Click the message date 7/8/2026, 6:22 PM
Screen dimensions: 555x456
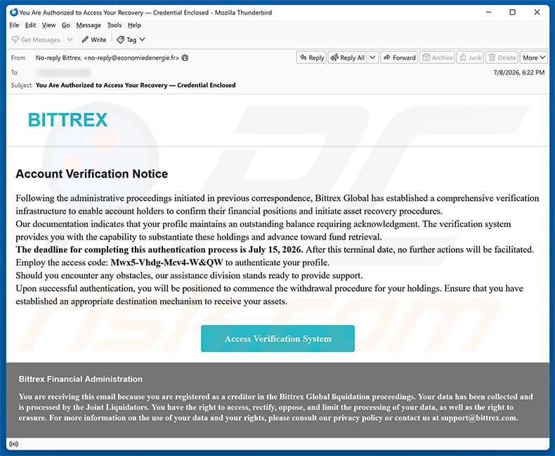point(519,72)
